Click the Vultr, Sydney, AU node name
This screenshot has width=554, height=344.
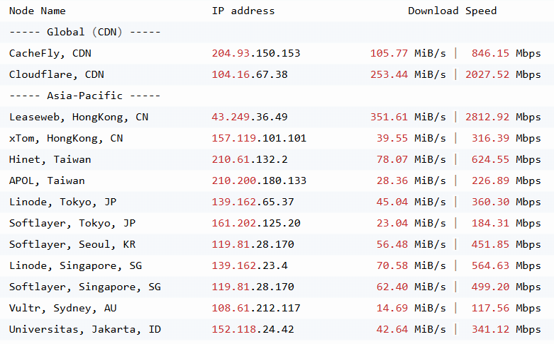63,309
